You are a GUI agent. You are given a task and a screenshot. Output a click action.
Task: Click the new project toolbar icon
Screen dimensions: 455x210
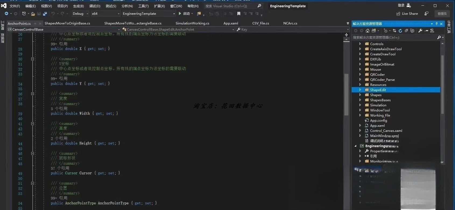click(x=24, y=13)
